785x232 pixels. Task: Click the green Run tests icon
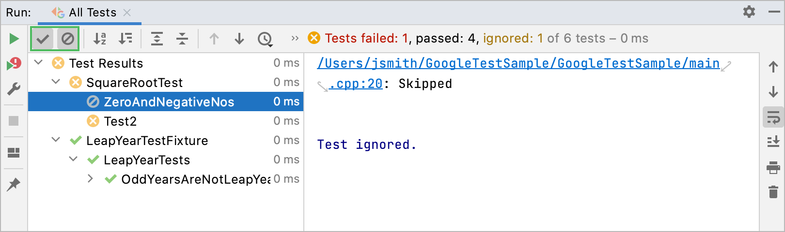[x=14, y=39]
